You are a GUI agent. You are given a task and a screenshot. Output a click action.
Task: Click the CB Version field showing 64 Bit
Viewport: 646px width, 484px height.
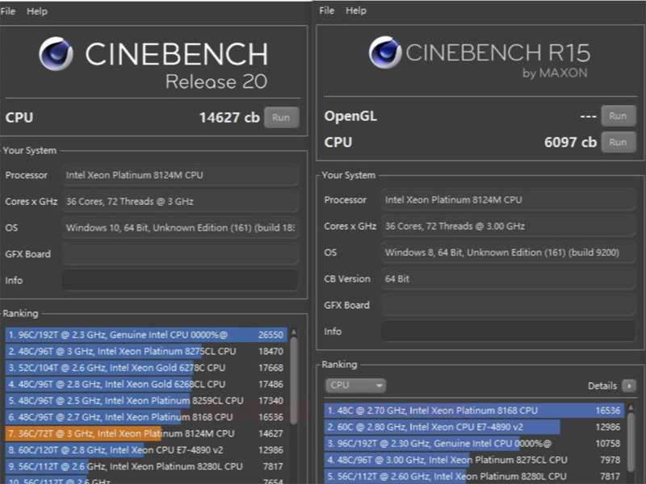coord(508,278)
